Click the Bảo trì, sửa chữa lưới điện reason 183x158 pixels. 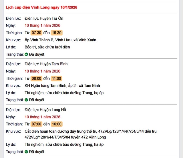pos(47,47)
